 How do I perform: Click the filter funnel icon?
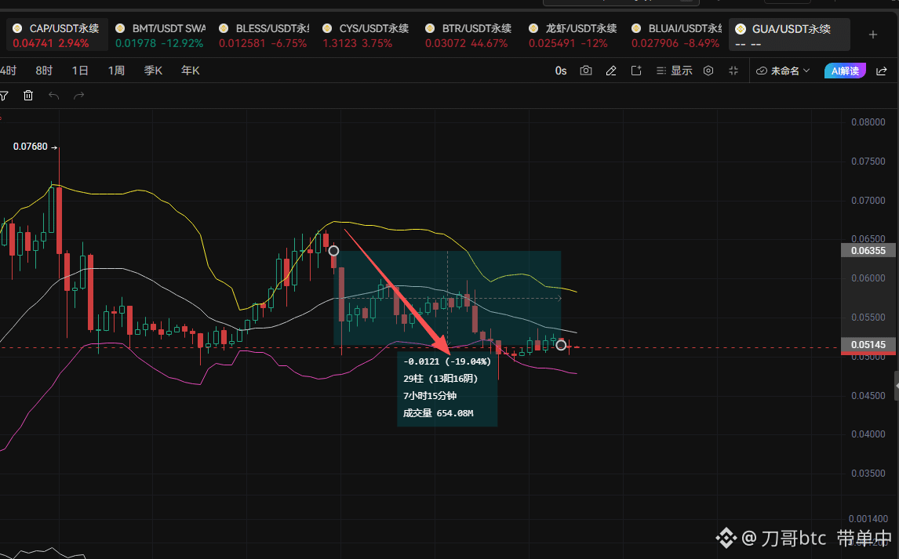3,96
